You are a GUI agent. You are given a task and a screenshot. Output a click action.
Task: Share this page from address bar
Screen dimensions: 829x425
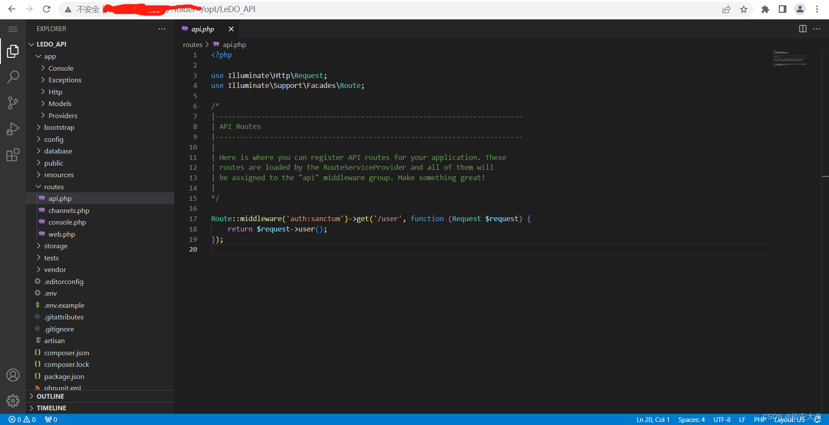pyautogui.click(x=726, y=9)
